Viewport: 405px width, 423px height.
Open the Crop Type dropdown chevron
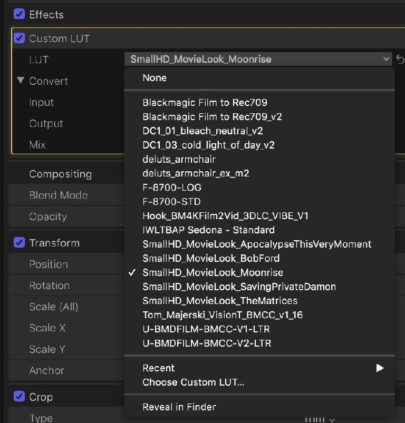(x=332, y=420)
